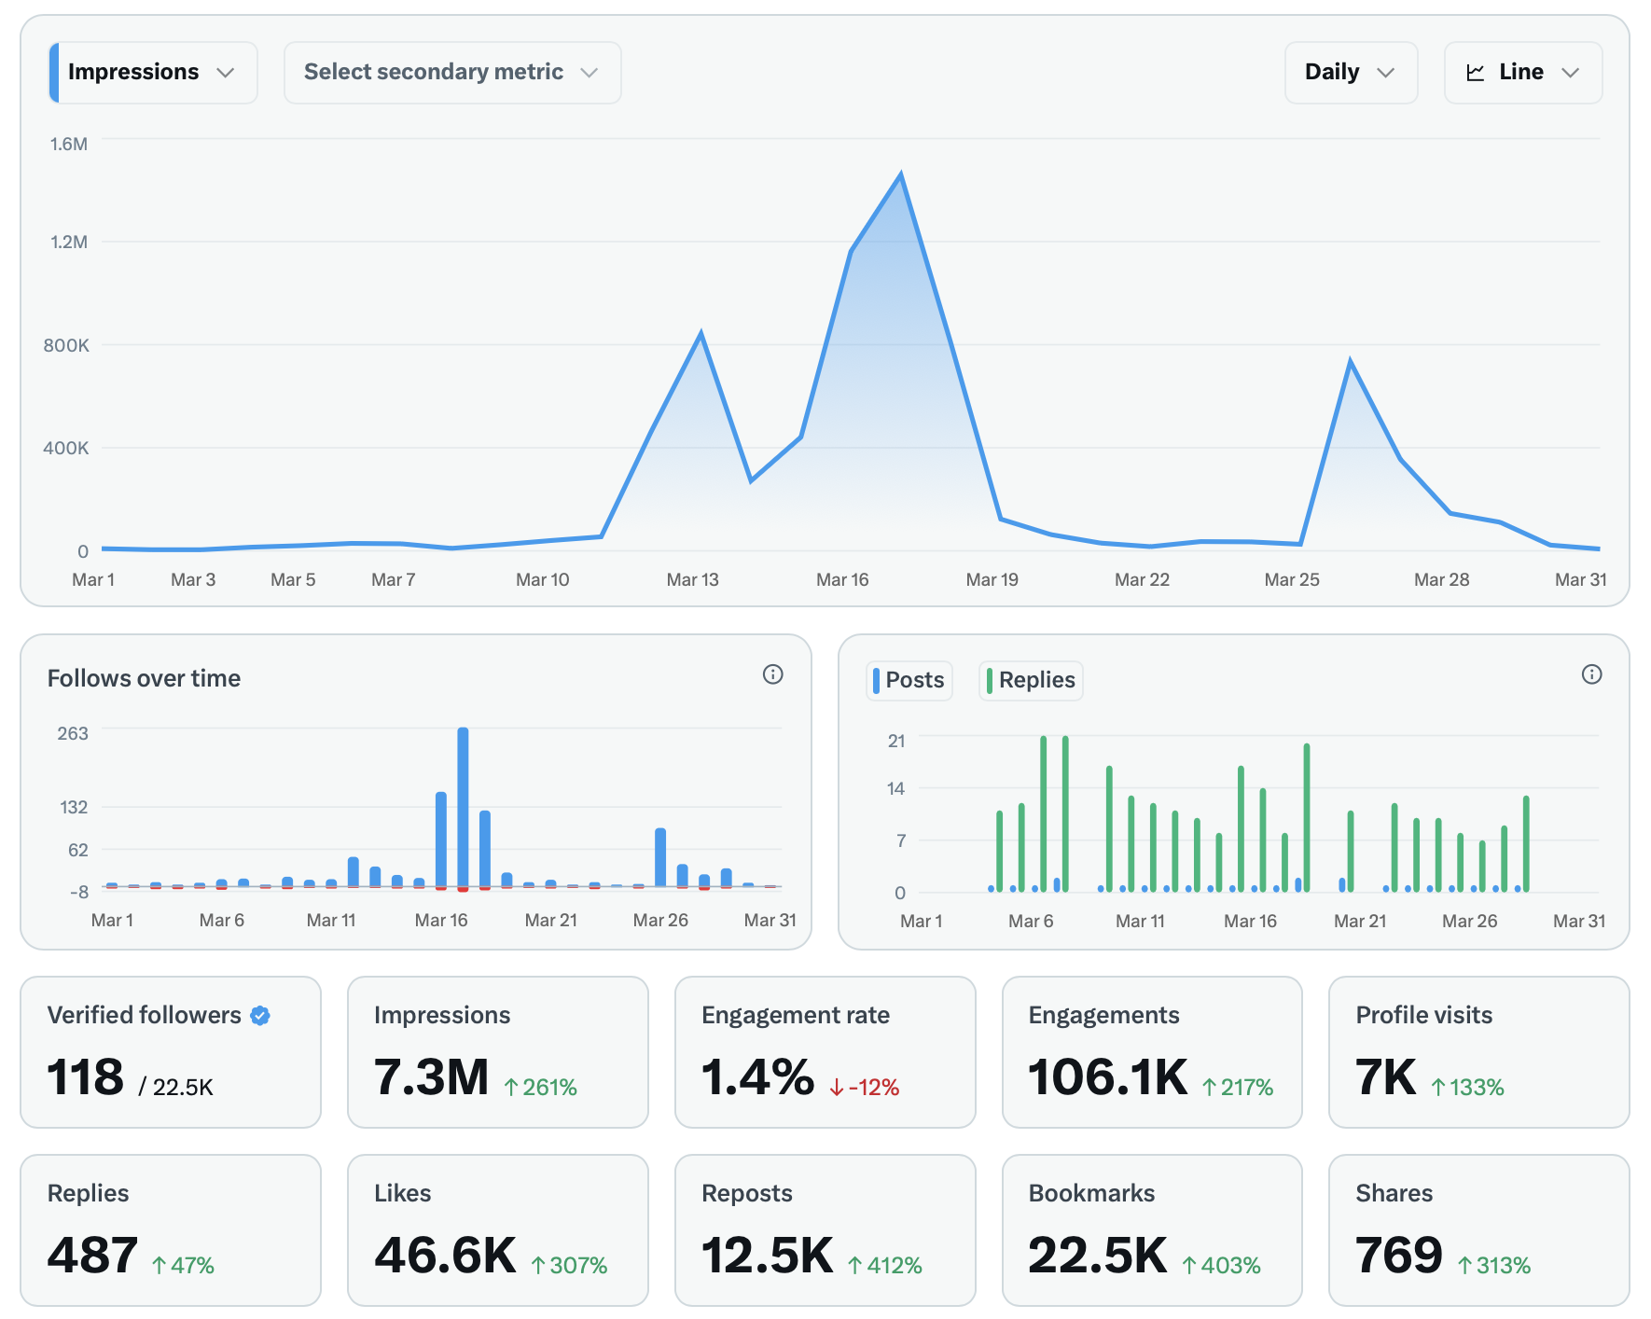
Task: Select the Profile visits stat card
Action: [1478, 1051]
